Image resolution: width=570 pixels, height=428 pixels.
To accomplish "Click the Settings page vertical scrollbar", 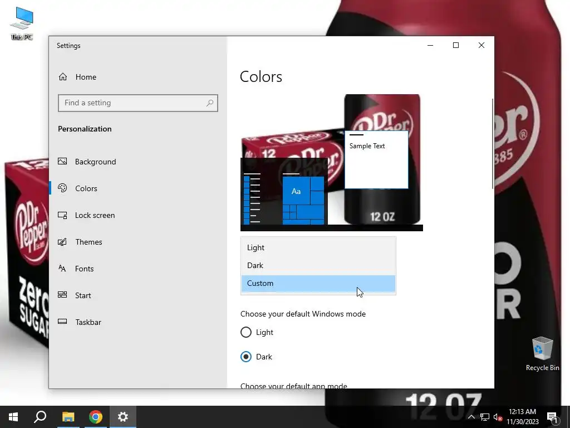I will (x=492, y=143).
